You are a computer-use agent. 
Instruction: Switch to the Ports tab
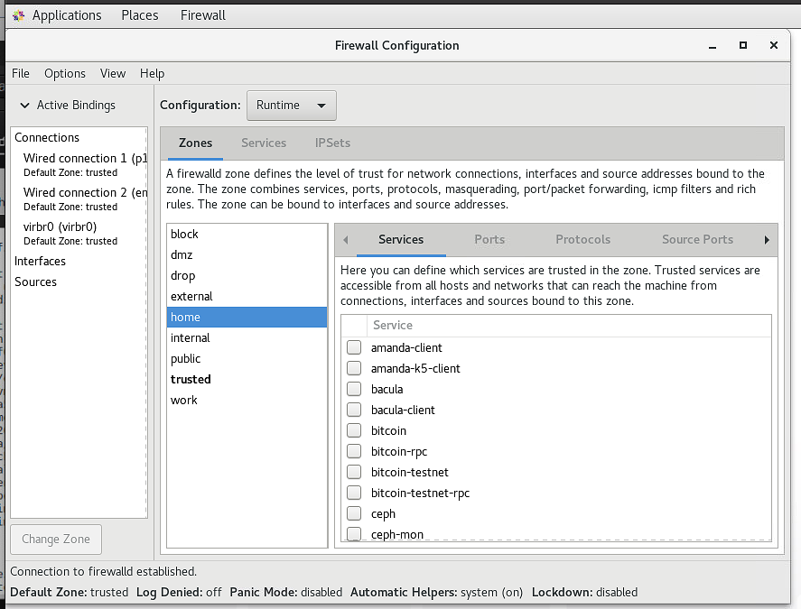(489, 239)
